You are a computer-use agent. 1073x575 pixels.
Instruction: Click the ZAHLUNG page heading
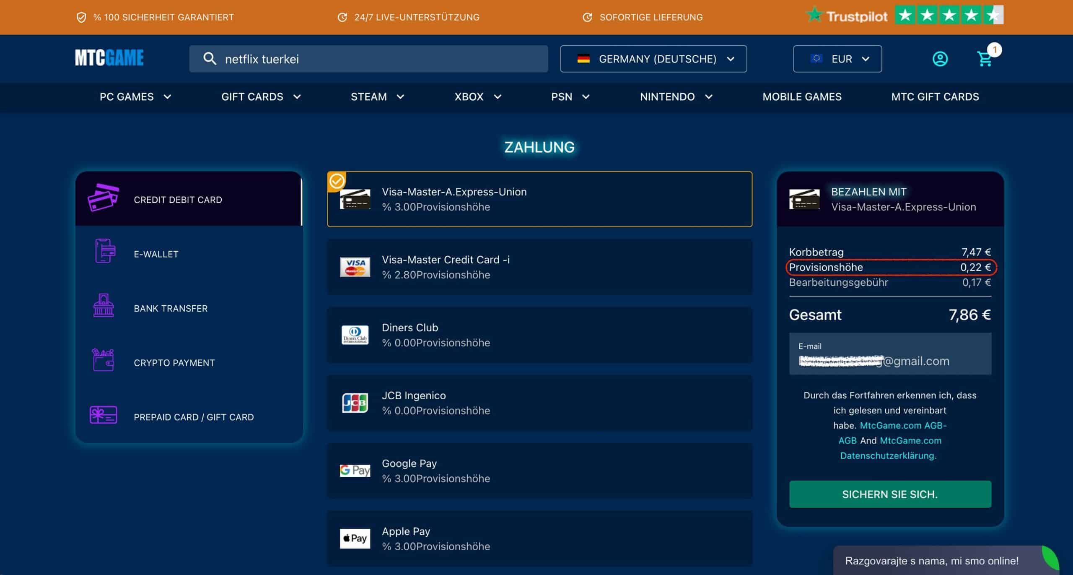click(x=539, y=147)
